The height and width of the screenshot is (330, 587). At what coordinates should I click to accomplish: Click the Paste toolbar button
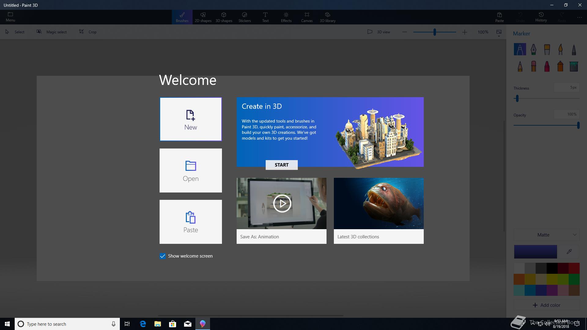pyautogui.click(x=499, y=17)
